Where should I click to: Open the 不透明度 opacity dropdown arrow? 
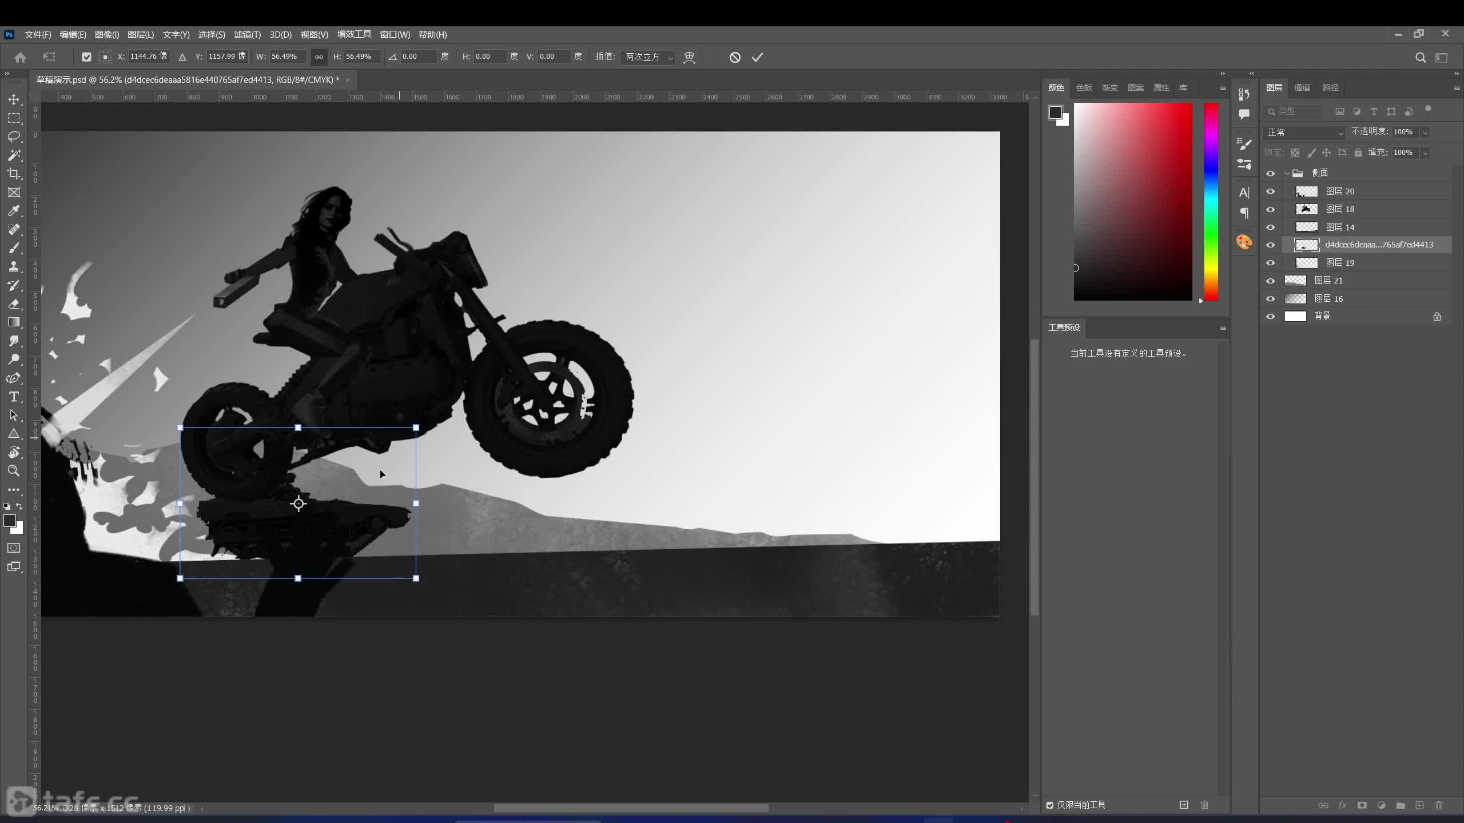point(1425,132)
